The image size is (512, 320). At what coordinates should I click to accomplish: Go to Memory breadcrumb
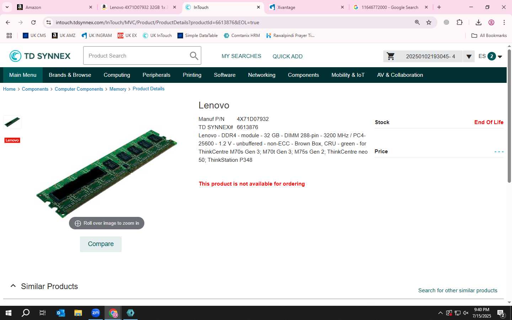click(118, 89)
